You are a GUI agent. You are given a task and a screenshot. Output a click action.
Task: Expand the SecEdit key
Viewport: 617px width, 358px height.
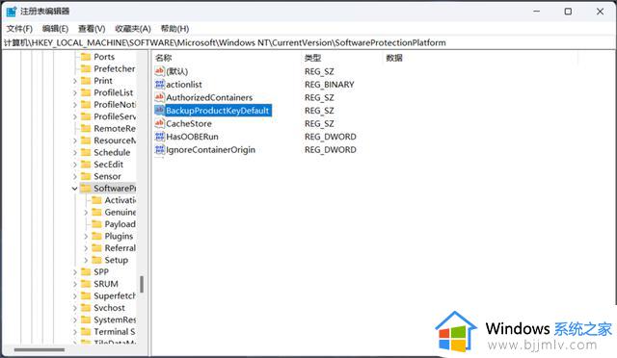pyautogui.click(x=75, y=165)
